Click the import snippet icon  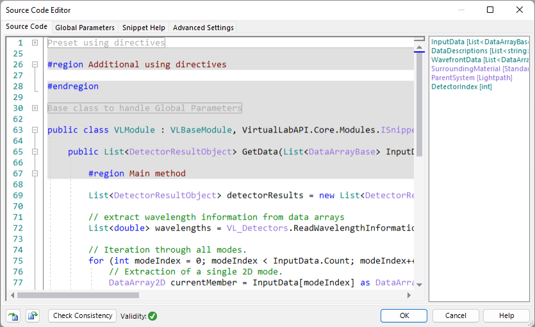point(13,315)
